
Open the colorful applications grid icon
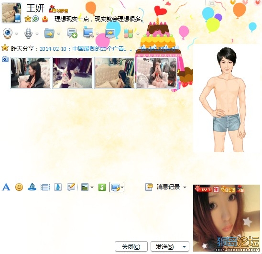pyautogui.click(x=128, y=33)
